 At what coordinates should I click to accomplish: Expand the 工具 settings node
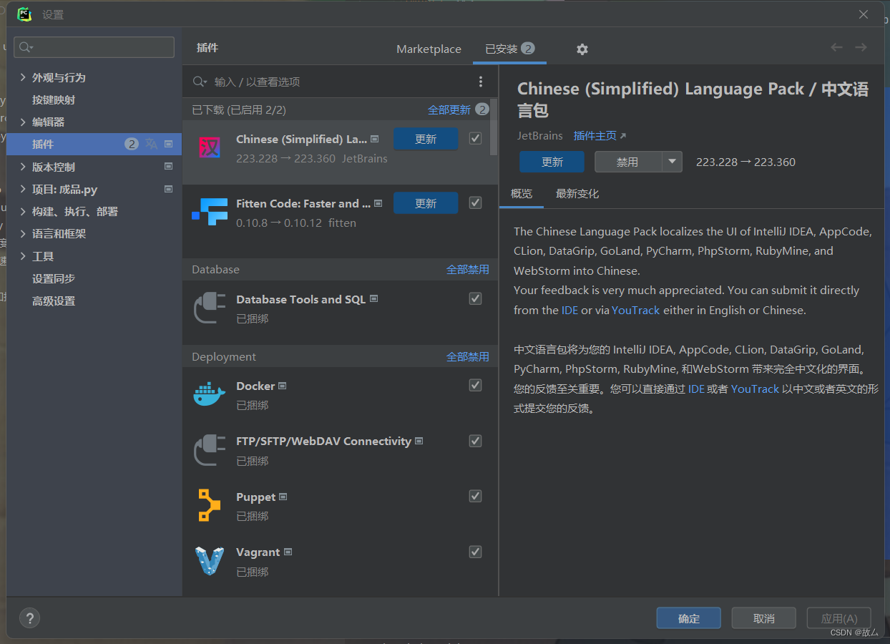pos(23,256)
